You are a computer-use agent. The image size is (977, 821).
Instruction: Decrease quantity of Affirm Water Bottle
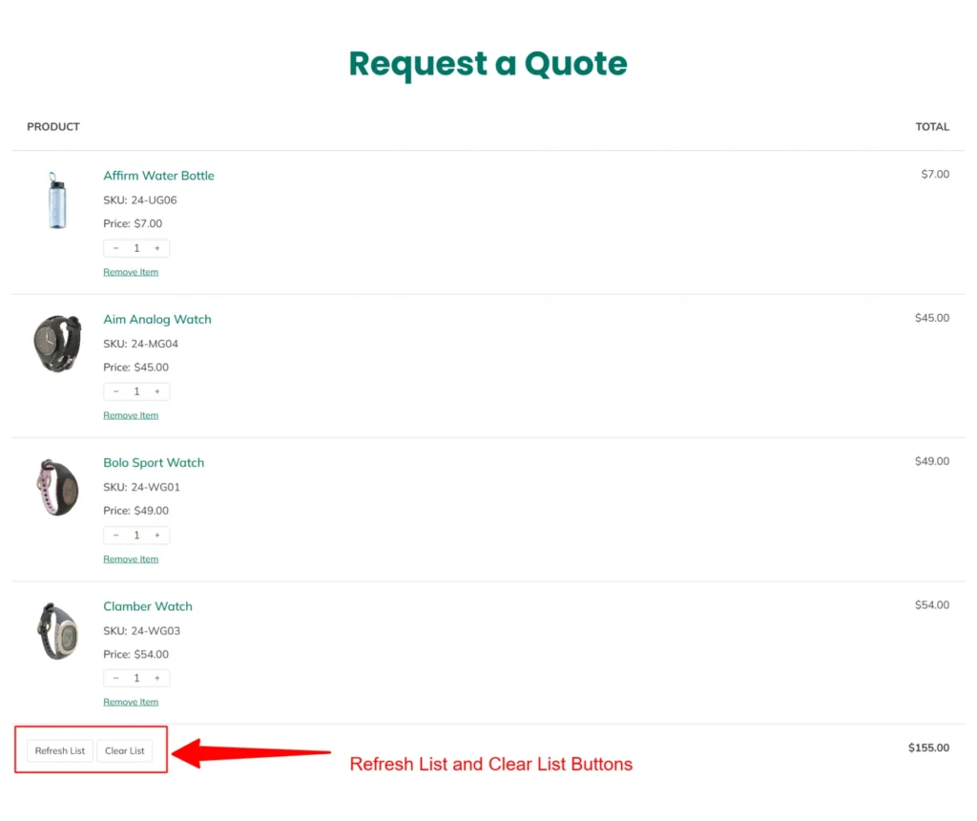tap(115, 247)
